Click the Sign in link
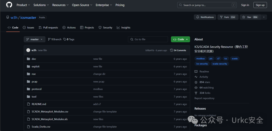Image resolution: width=272 pixels, height=131 pixels. (x=245, y=5)
